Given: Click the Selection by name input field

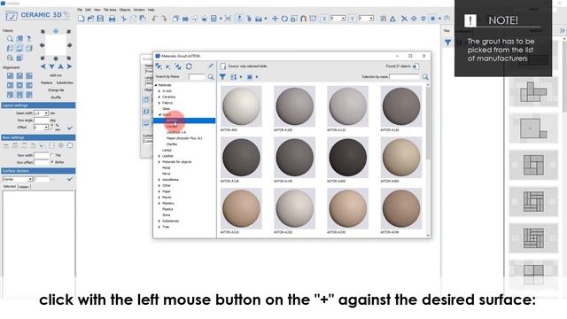Looking at the screenshot, I should (x=404, y=77).
